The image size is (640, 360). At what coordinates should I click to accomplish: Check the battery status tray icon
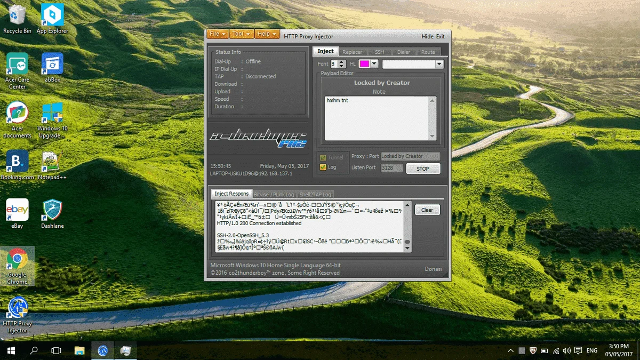(x=545, y=350)
